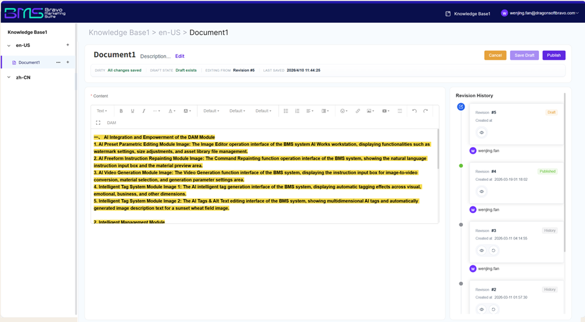Open the emoji picker
The image size is (585, 322).
(344, 111)
